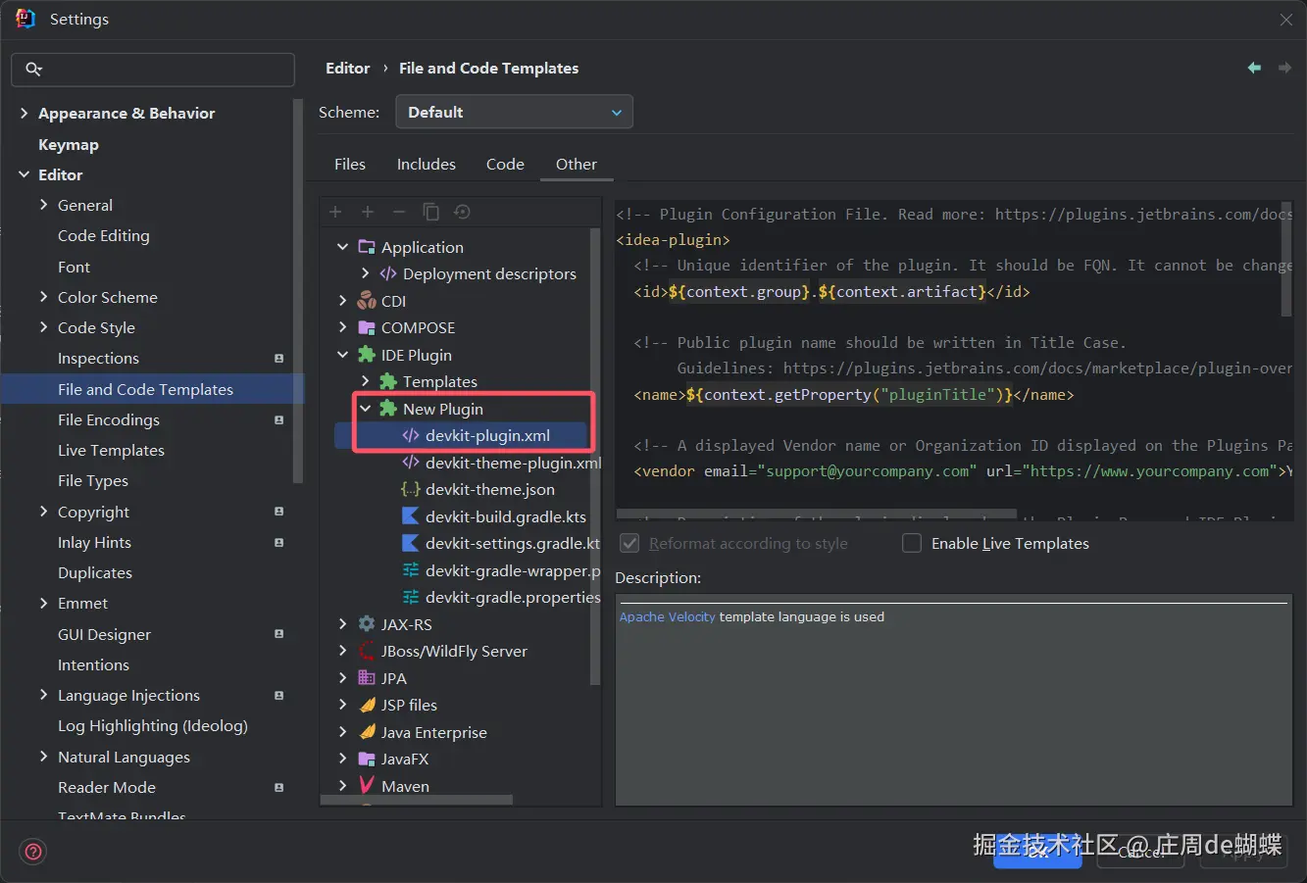Expand the Color Scheme node

pyautogui.click(x=43, y=297)
